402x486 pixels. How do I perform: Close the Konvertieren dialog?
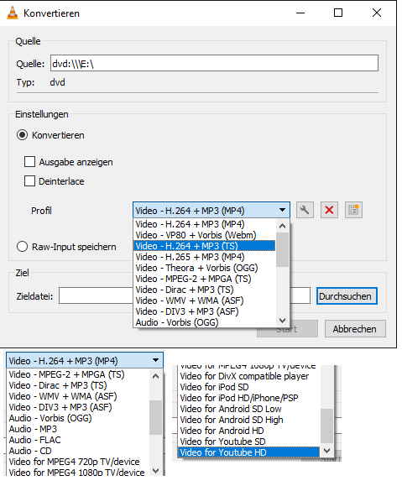pyautogui.click(x=377, y=13)
